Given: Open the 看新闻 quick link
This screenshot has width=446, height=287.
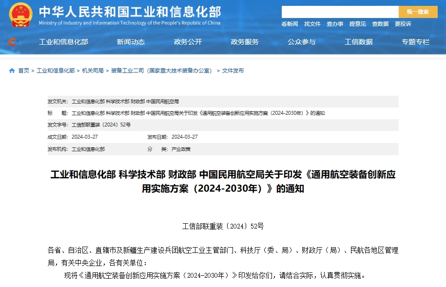Looking at the screenshot, I should 290,24.
